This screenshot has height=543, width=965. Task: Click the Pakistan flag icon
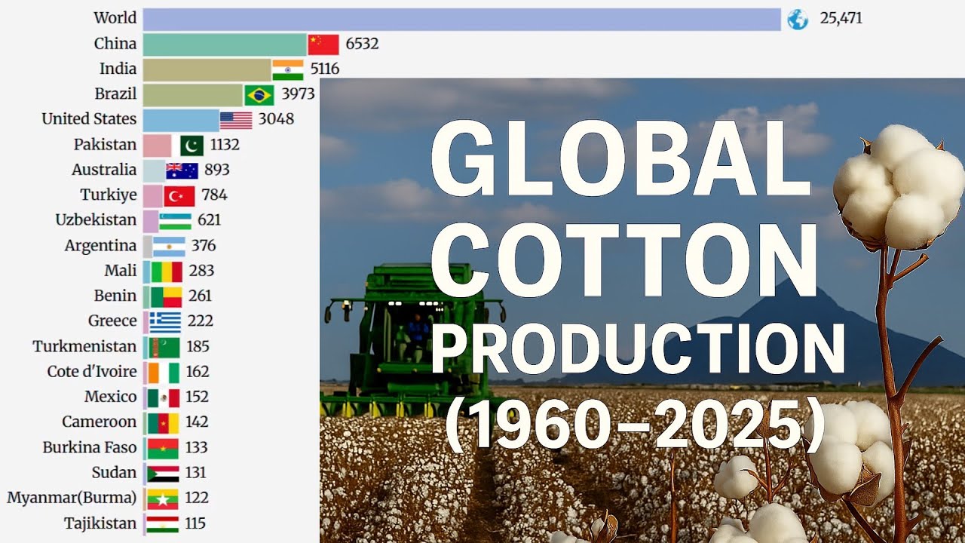191,146
